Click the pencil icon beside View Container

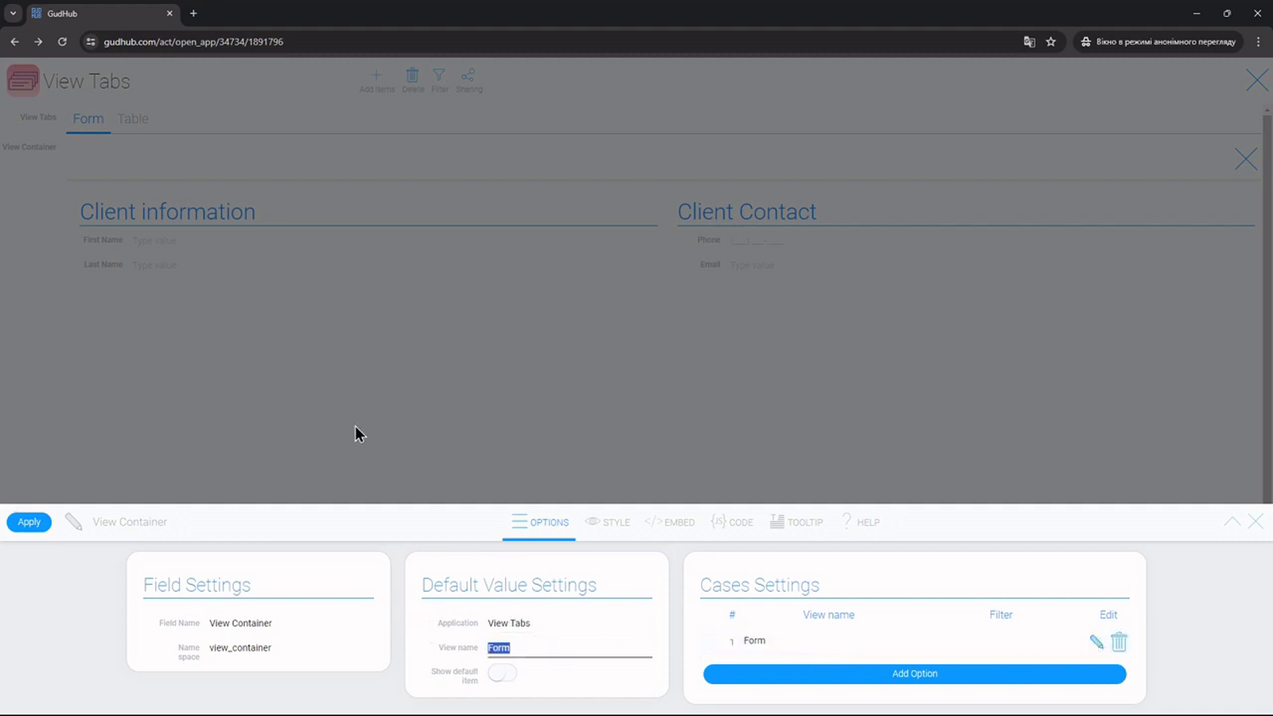pyautogui.click(x=73, y=522)
